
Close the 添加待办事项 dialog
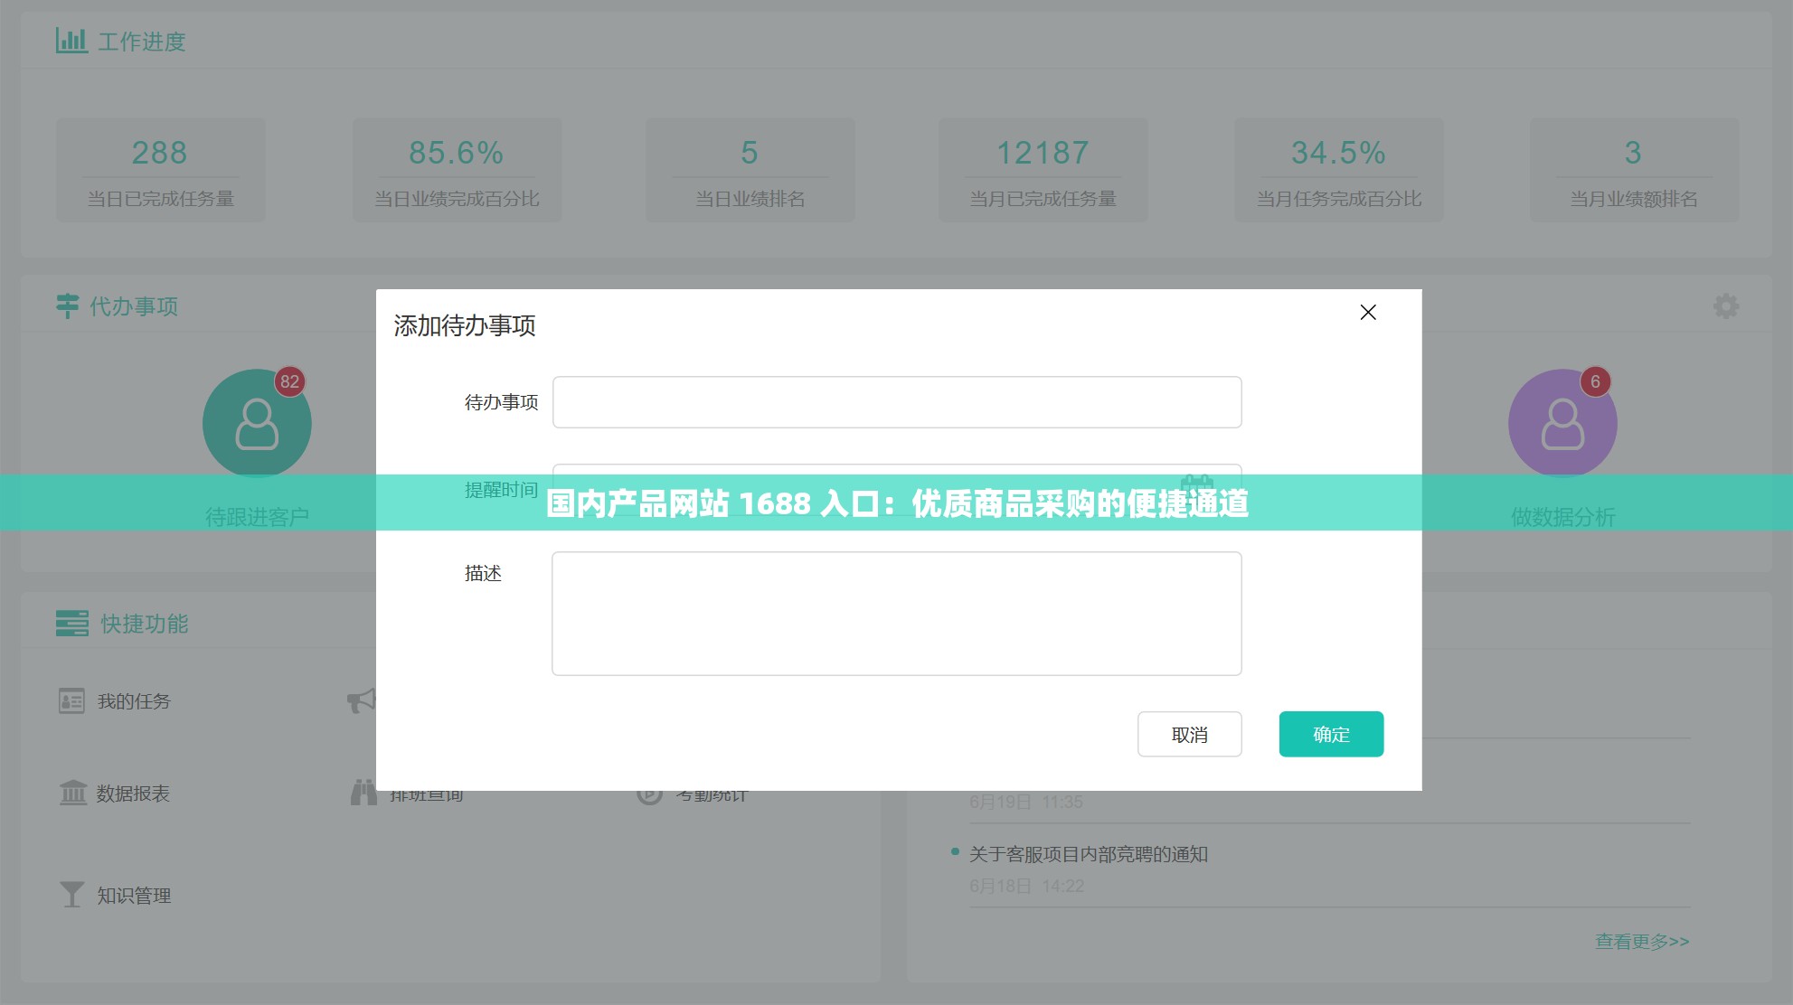pos(1367,313)
